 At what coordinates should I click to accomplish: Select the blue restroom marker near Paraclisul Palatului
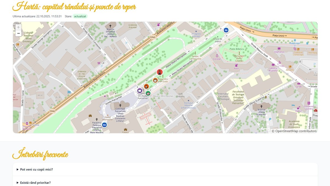coord(105,125)
